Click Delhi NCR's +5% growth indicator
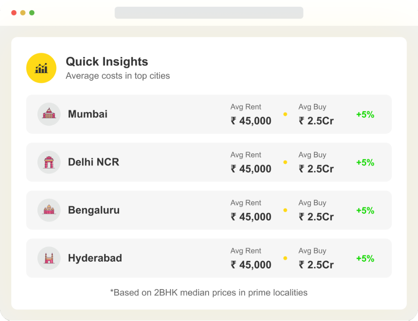Image resolution: width=418 pixels, height=321 pixels. click(365, 163)
